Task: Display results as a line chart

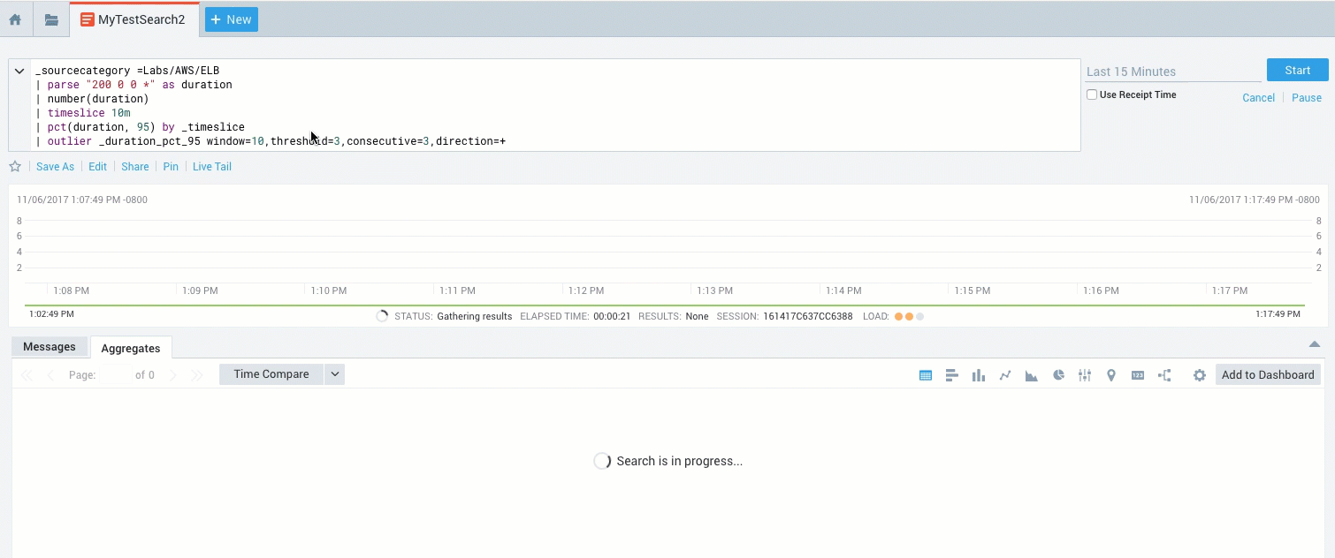Action: point(1004,374)
